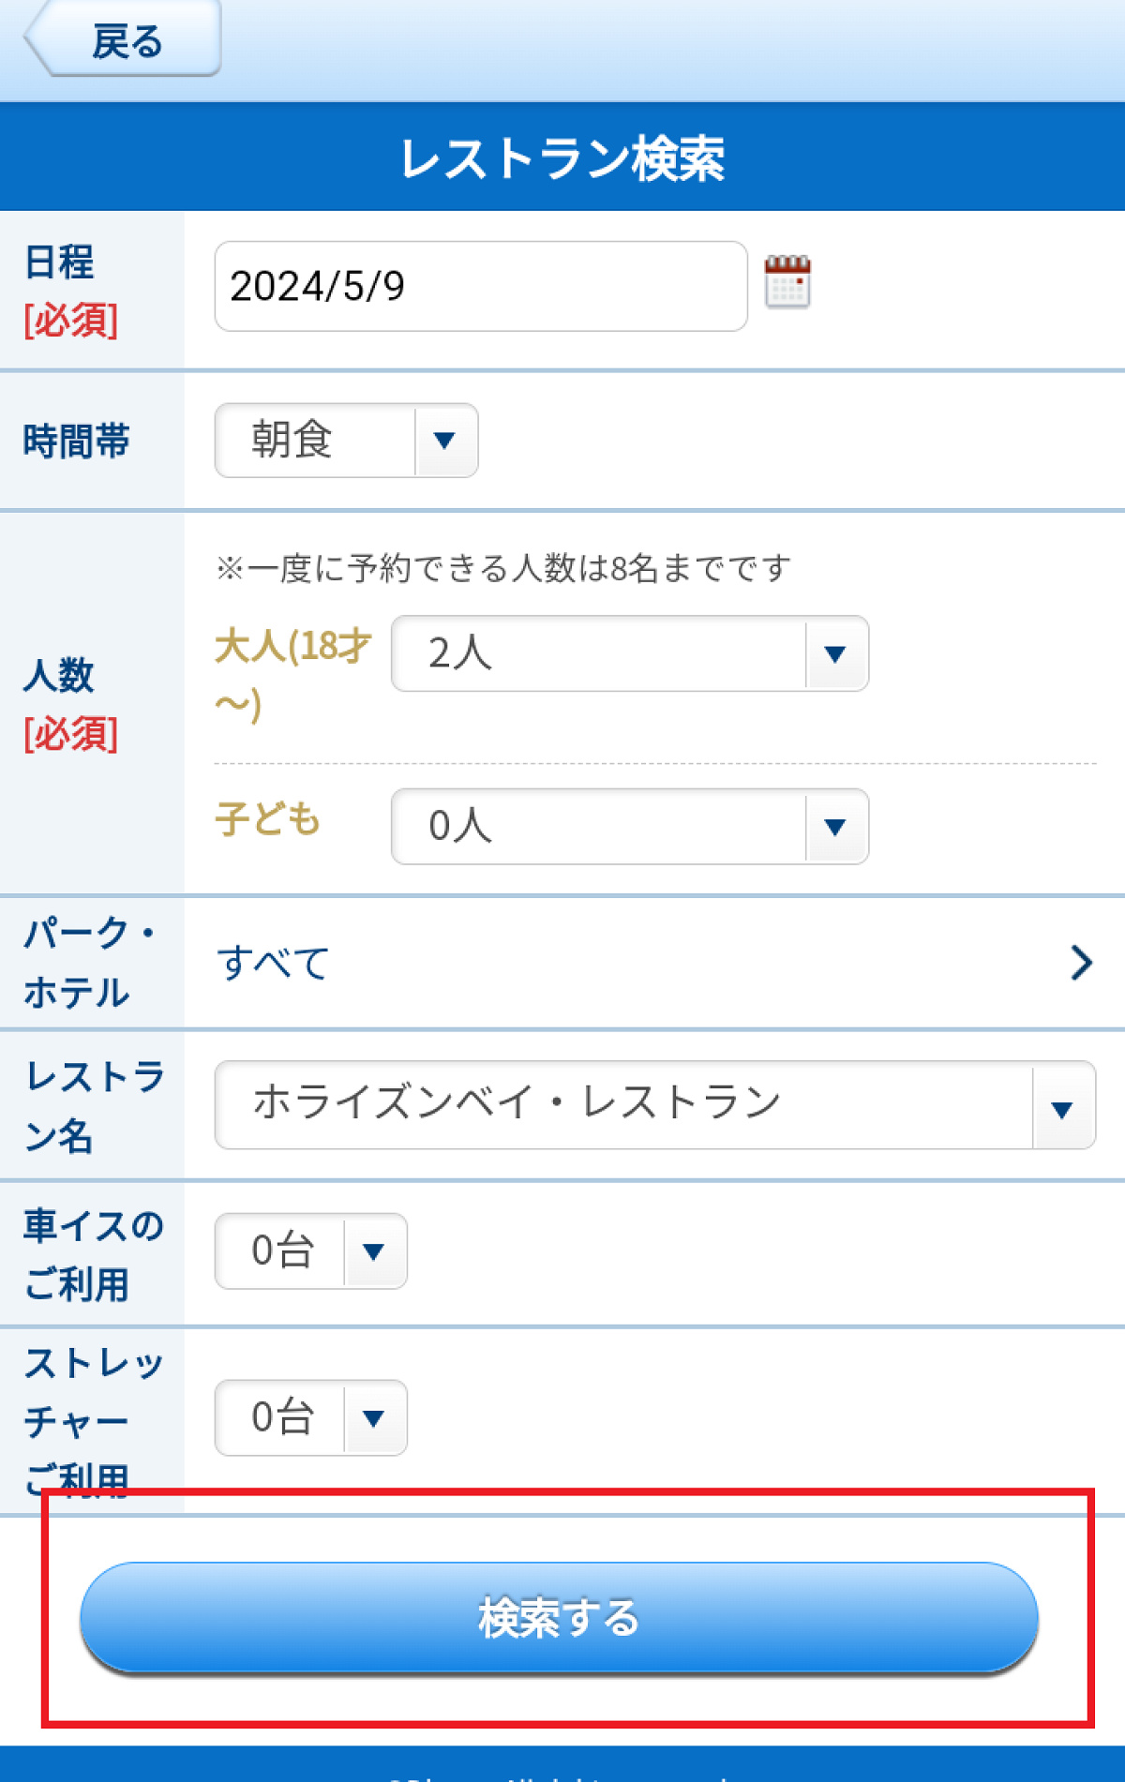
Task: Select the すべて park/hotel option row
Action: coord(273,961)
